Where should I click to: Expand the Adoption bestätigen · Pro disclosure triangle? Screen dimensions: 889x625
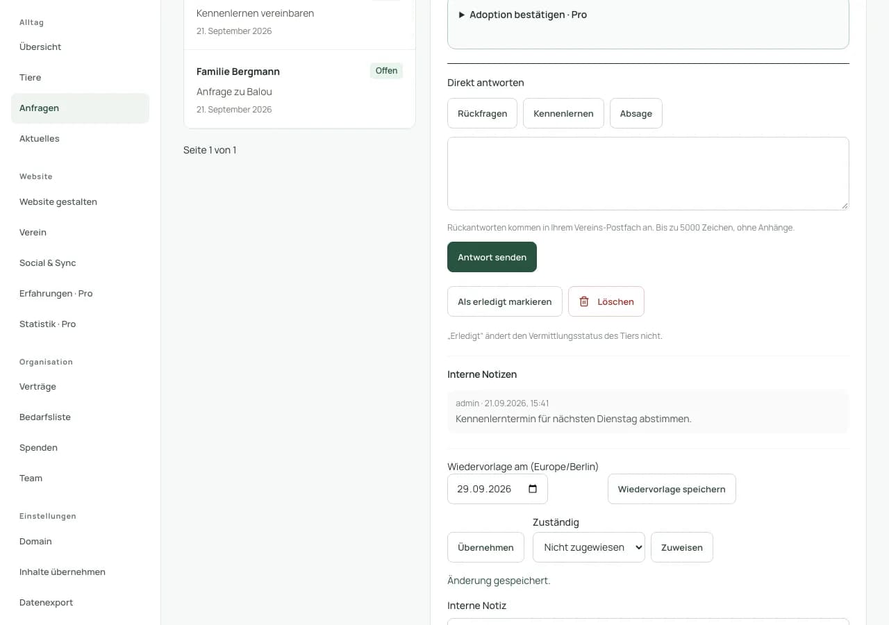[x=462, y=15]
